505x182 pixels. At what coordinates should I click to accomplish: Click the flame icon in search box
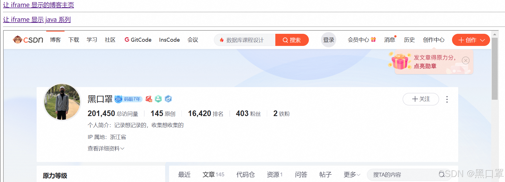(x=222, y=40)
